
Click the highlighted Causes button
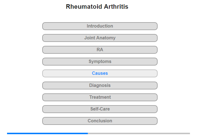pos(100,73)
